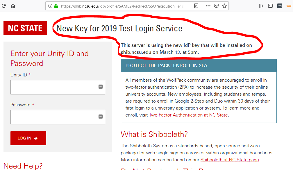Bookmark this page with the star icon
293x170 pixels.
pos(224,6)
